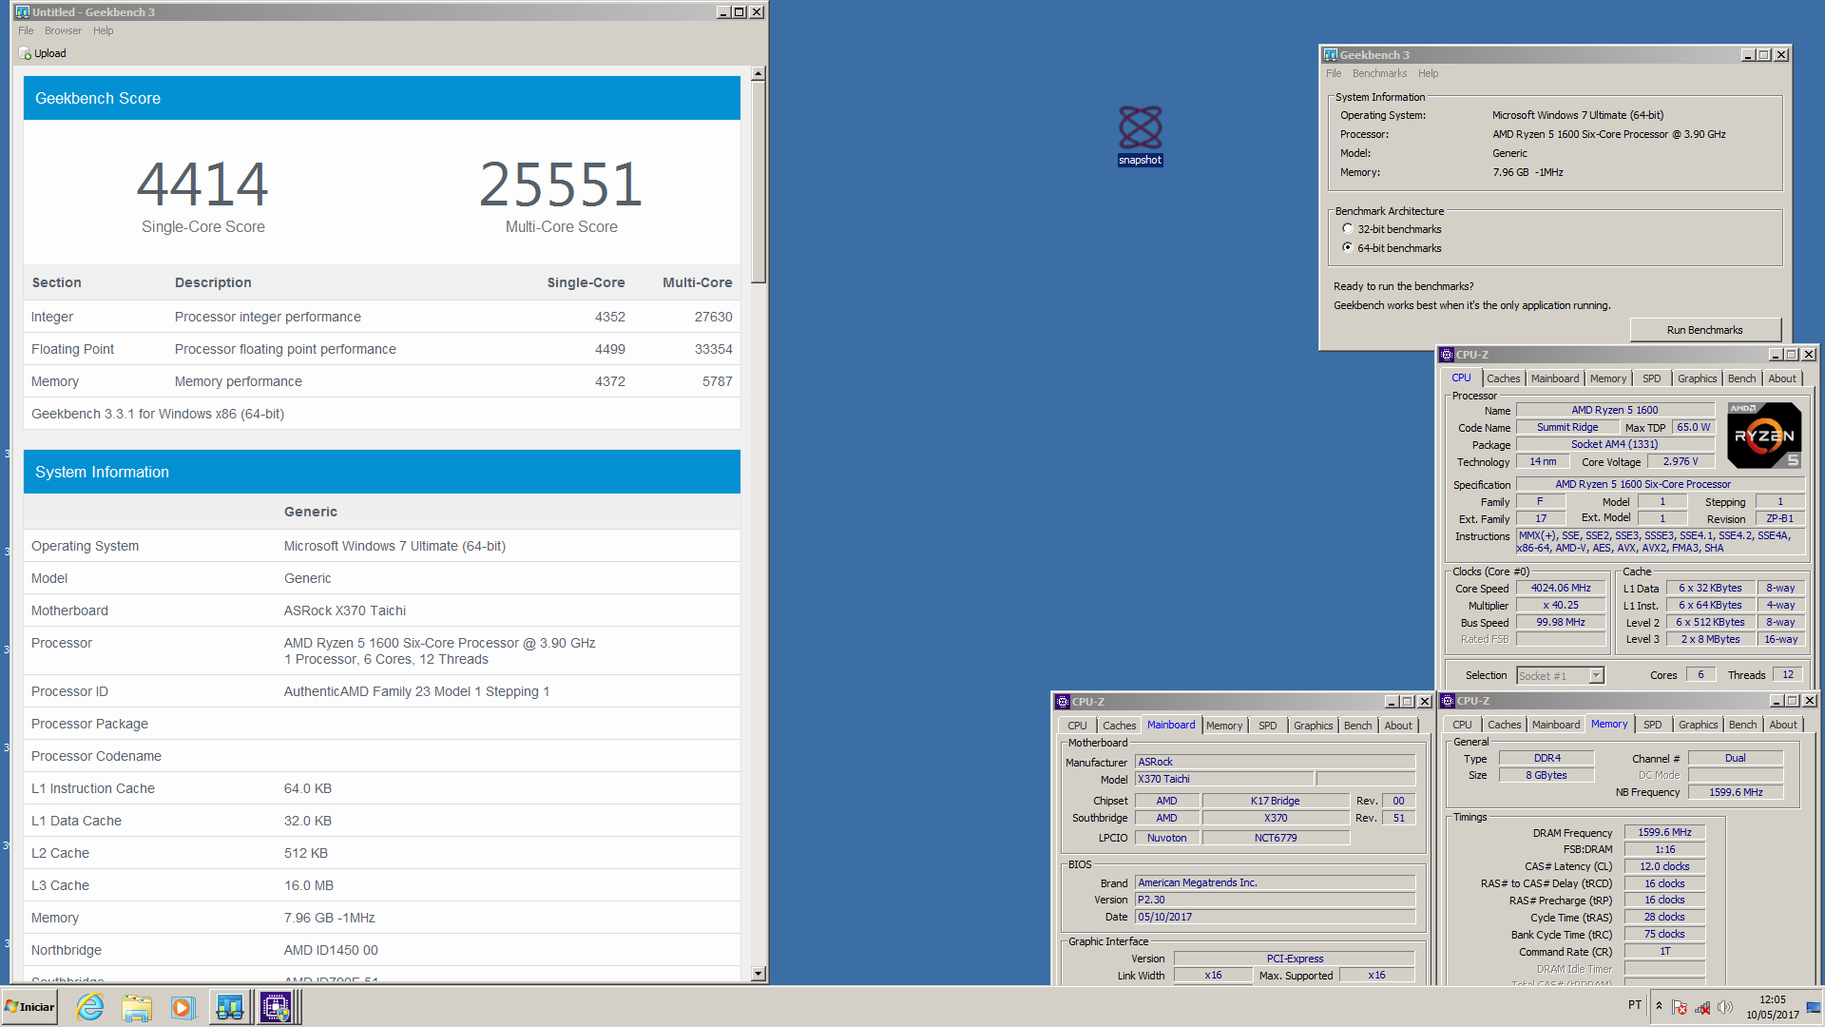1825x1027 pixels.
Task: Click the CAS# Latency value 12.0 clocks
Action: coord(1663,866)
